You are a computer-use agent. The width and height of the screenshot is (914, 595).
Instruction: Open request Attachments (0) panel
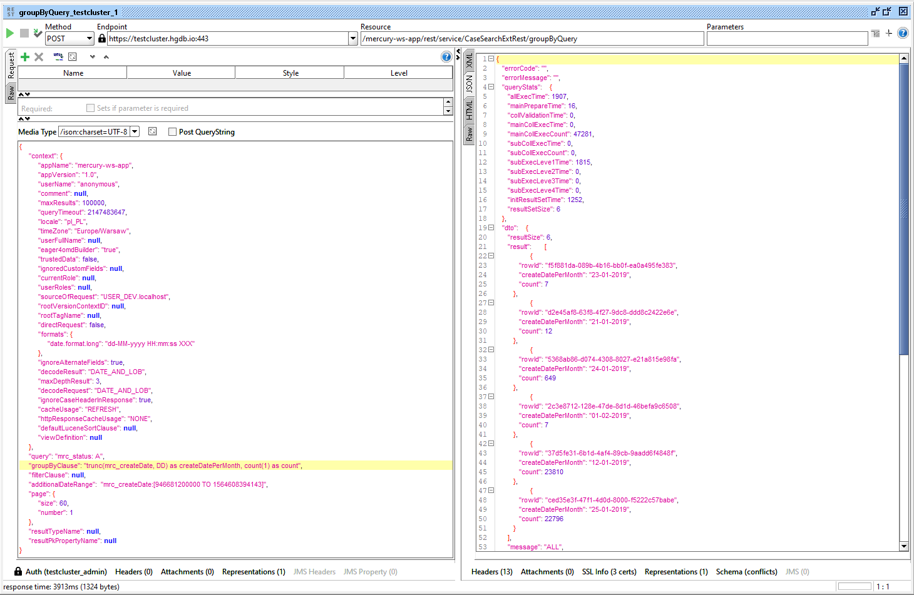(187, 572)
